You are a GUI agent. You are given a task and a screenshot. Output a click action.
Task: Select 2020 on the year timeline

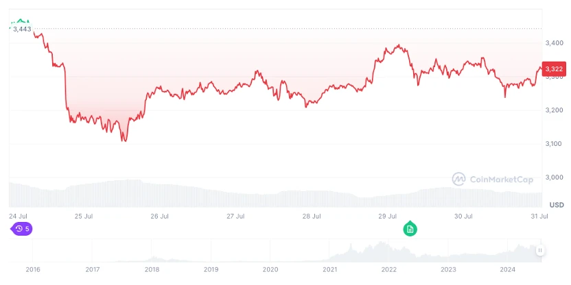270,270
